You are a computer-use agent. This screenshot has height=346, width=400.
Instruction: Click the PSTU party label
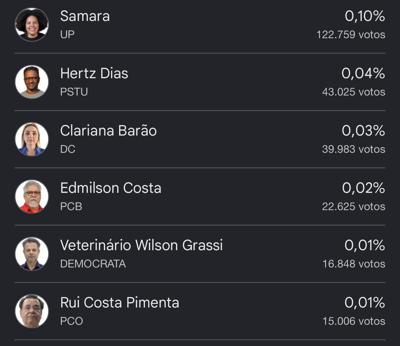point(74,92)
